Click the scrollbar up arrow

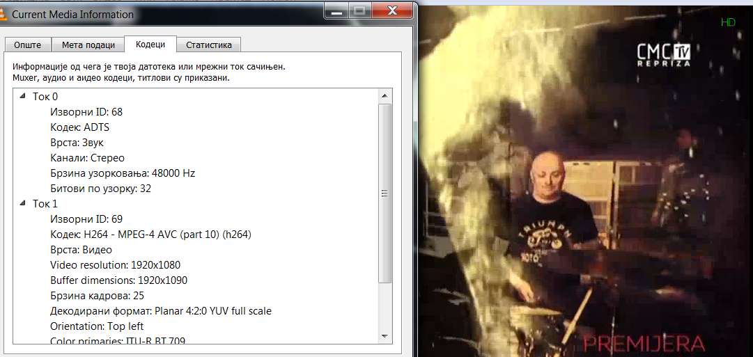(385, 95)
